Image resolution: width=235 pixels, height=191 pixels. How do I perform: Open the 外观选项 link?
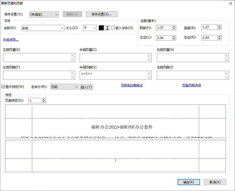(11, 39)
